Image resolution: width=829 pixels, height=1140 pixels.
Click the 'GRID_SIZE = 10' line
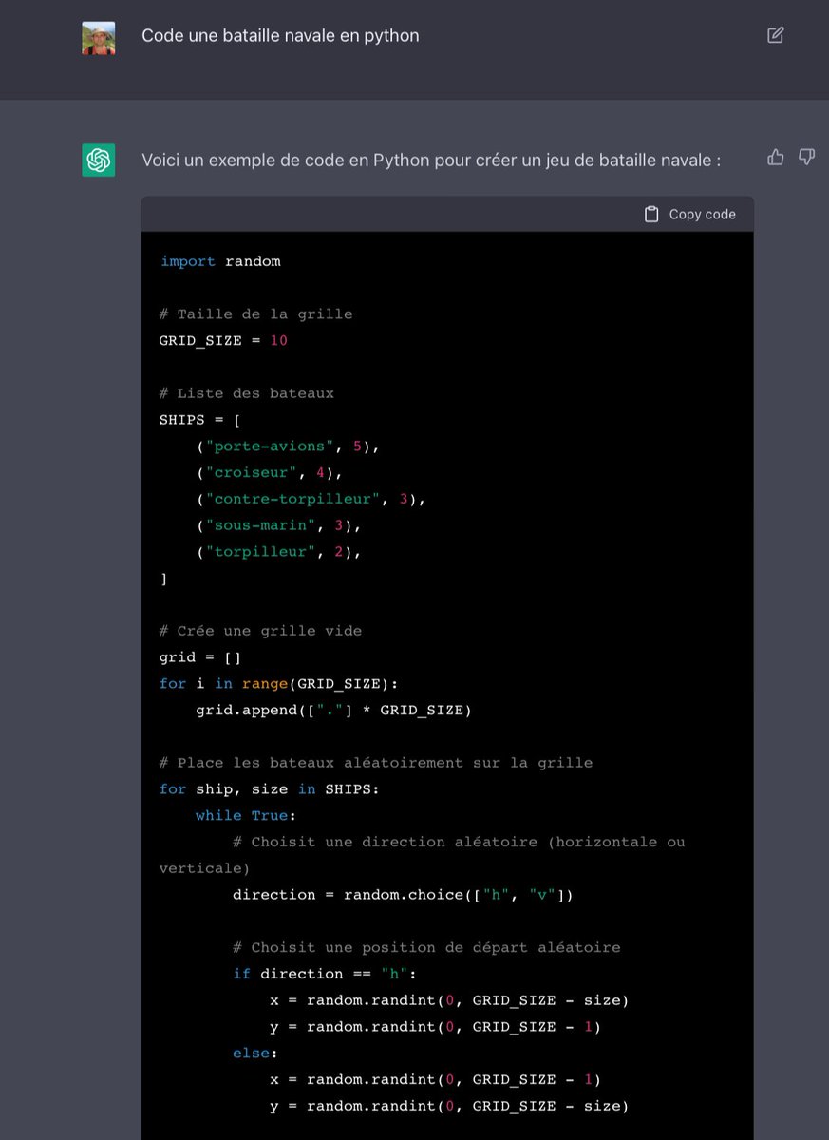coord(223,340)
